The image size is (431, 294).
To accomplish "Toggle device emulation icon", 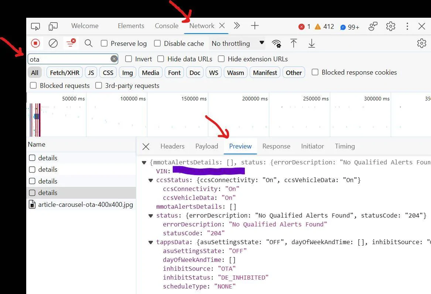I will [53, 26].
